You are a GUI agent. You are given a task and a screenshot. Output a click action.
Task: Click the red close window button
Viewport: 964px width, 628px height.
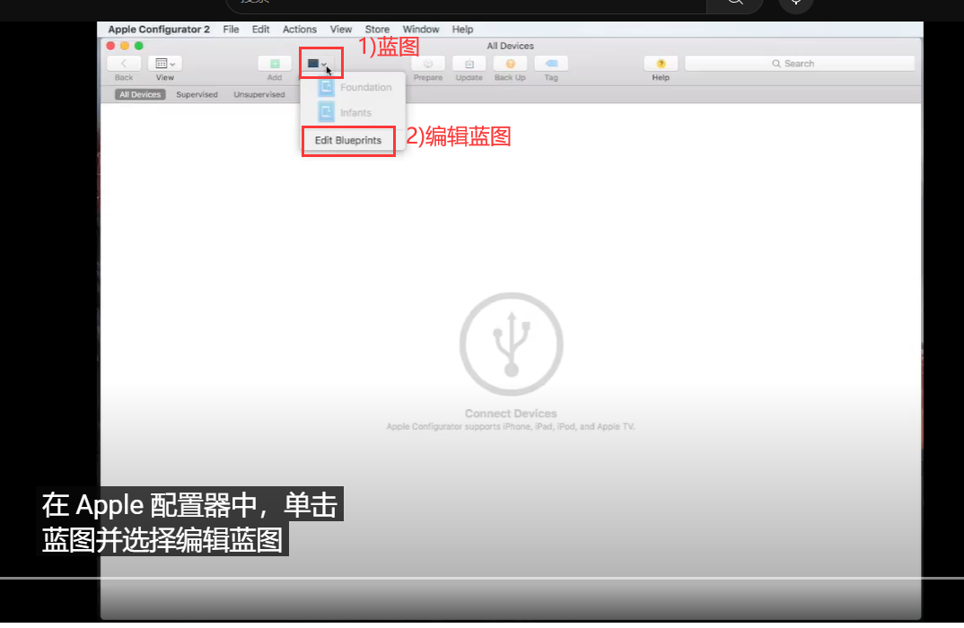pos(110,46)
